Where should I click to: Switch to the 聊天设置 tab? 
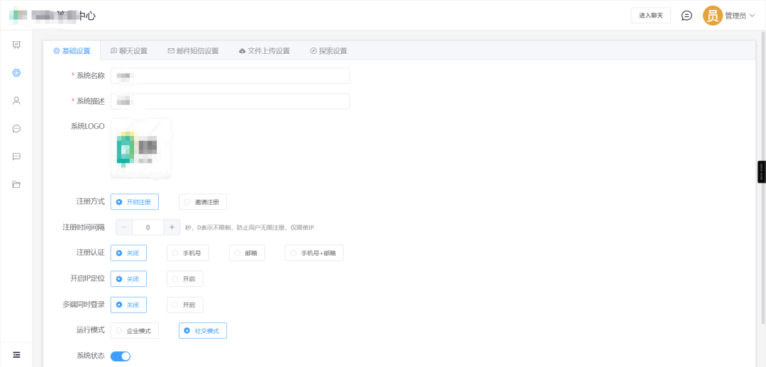(129, 51)
